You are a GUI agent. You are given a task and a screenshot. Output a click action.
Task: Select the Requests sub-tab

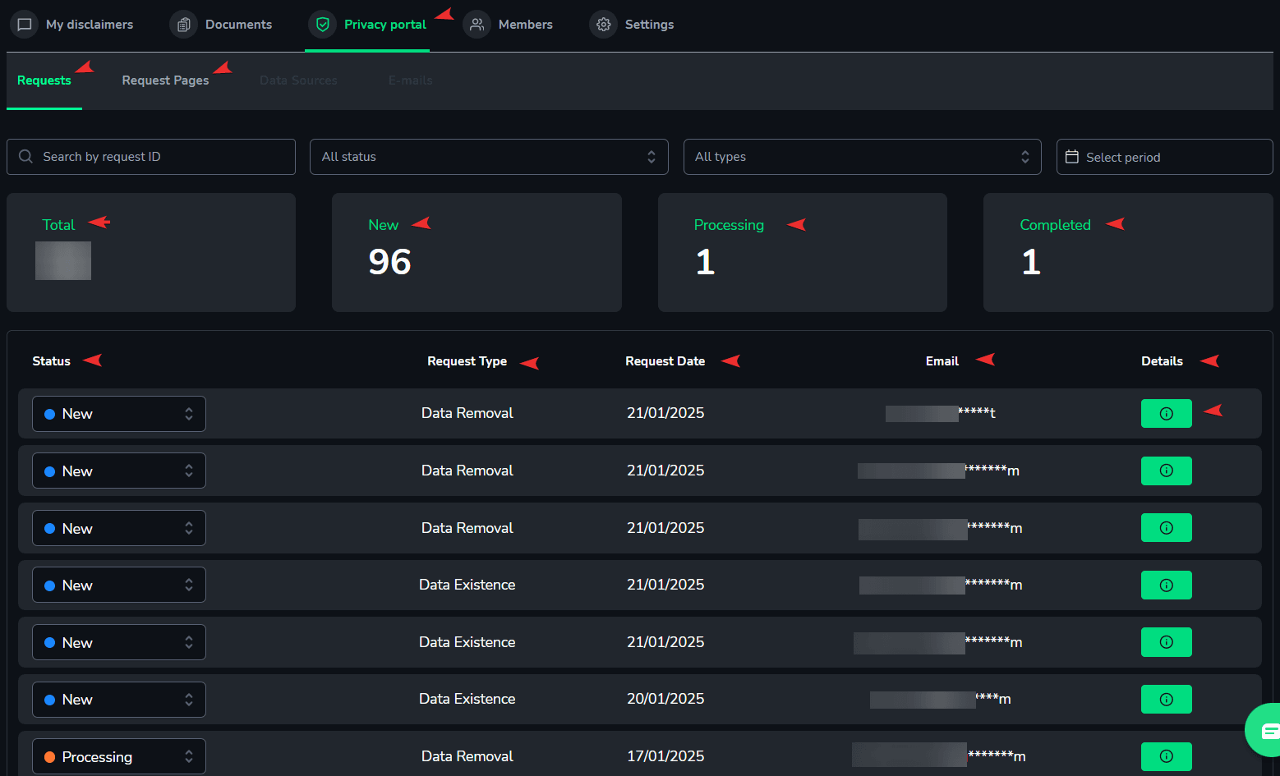pos(44,80)
